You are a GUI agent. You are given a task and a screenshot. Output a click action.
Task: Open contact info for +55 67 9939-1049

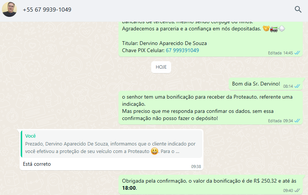click(x=47, y=10)
